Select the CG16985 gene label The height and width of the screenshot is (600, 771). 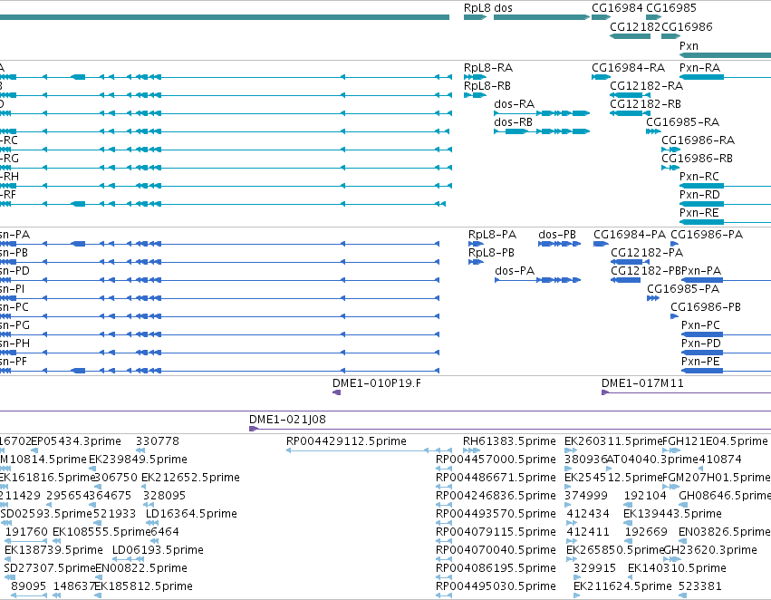click(x=671, y=8)
